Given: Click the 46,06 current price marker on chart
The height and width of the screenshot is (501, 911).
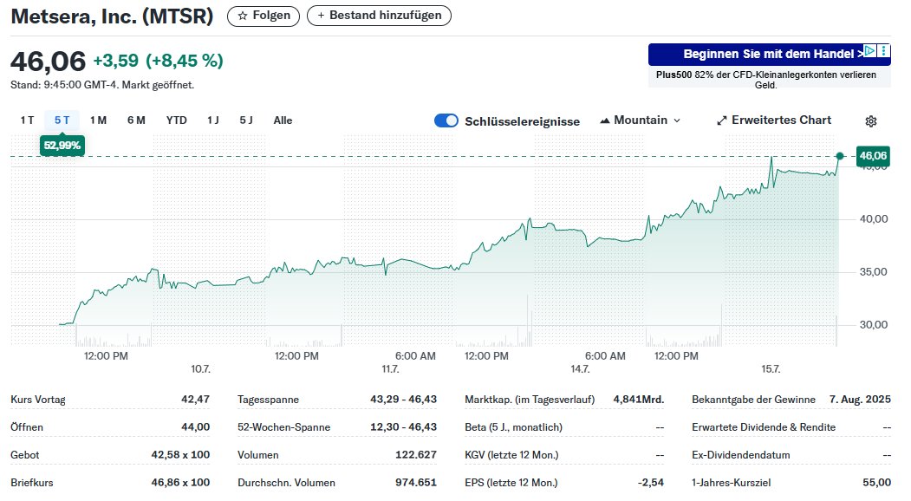Looking at the screenshot, I should pyautogui.click(x=873, y=156).
